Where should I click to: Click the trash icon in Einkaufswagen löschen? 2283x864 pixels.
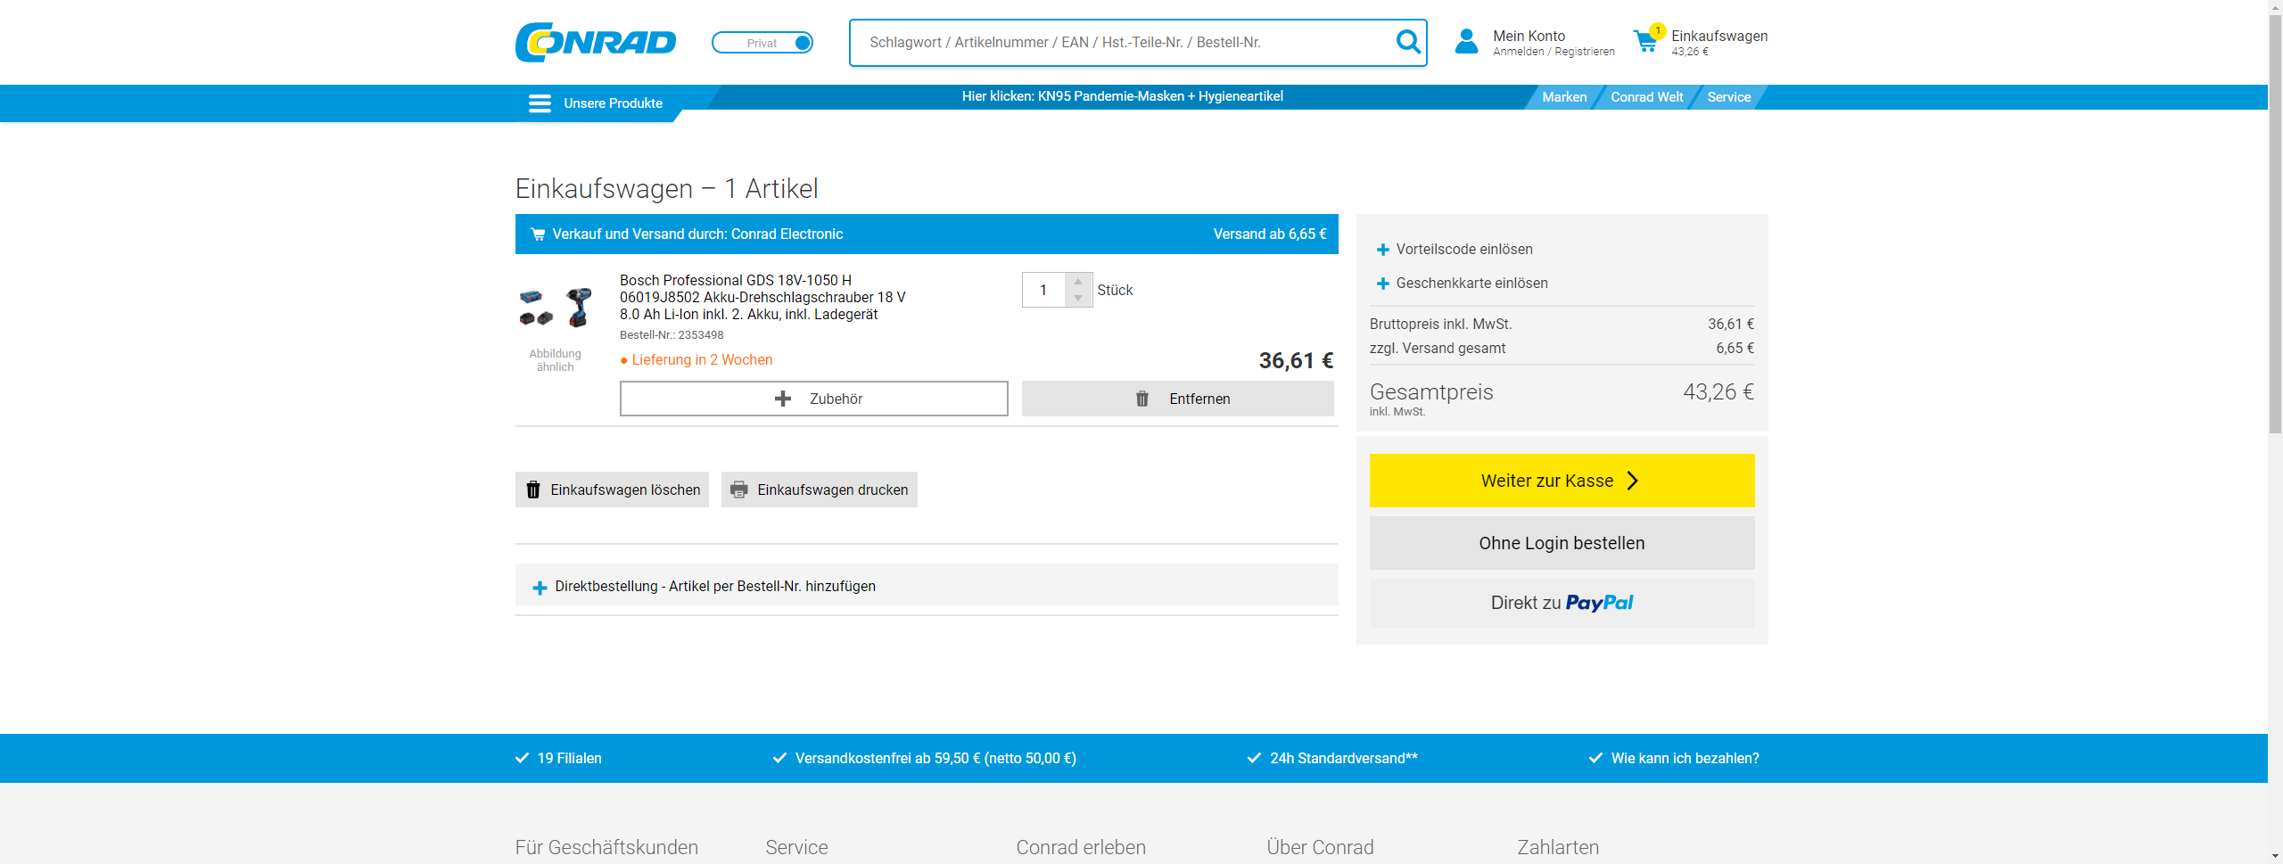[533, 490]
